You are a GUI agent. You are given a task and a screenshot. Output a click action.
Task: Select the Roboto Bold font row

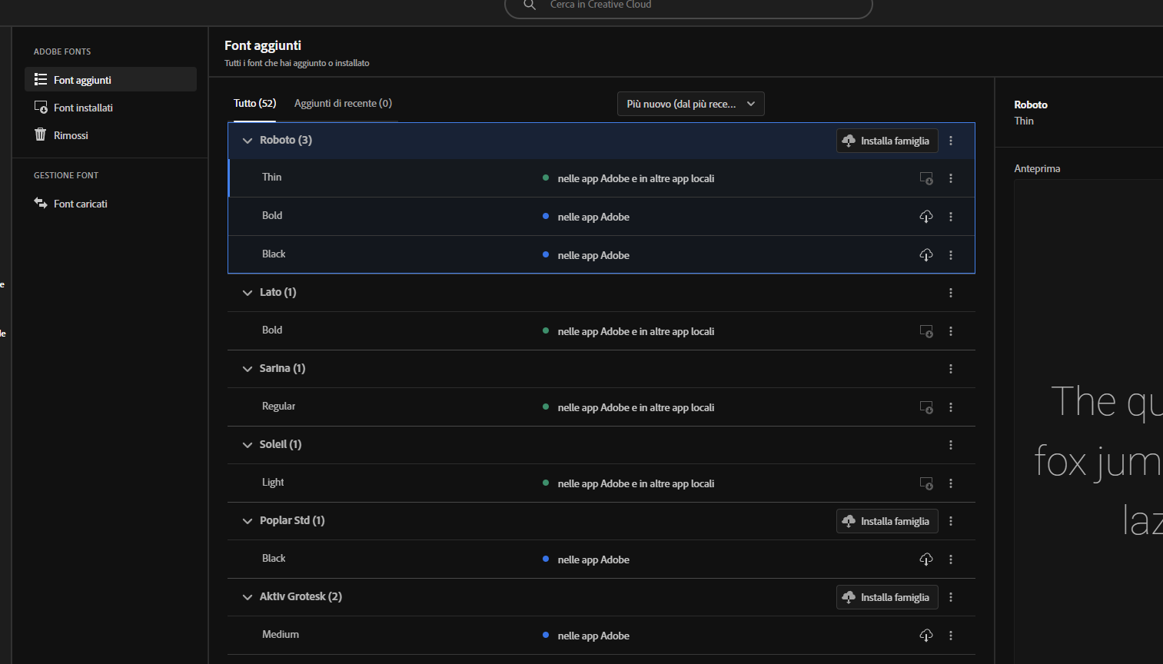coord(601,217)
